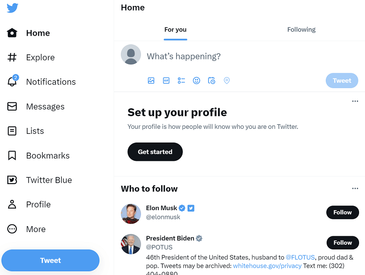Expand the More options menu
The width and height of the screenshot is (365, 275).
[26, 229]
